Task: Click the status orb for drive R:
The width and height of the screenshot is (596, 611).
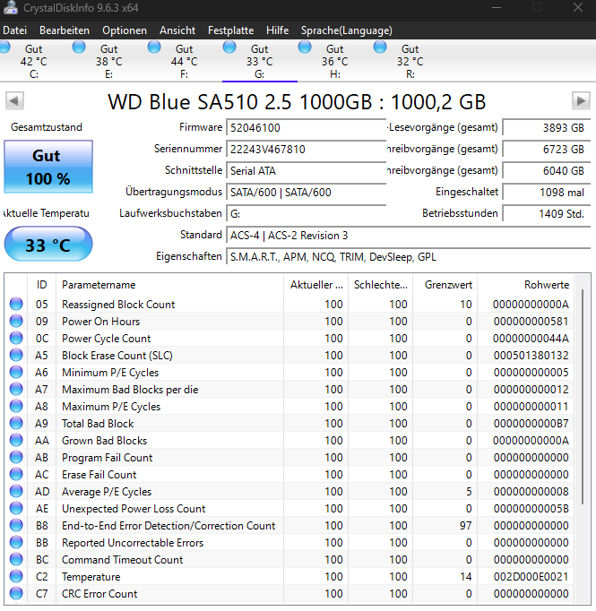Action: pyautogui.click(x=380, y=47)
